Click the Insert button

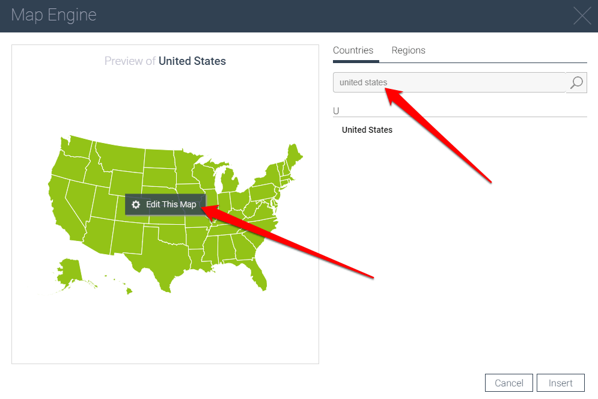(x=560, y=383)
